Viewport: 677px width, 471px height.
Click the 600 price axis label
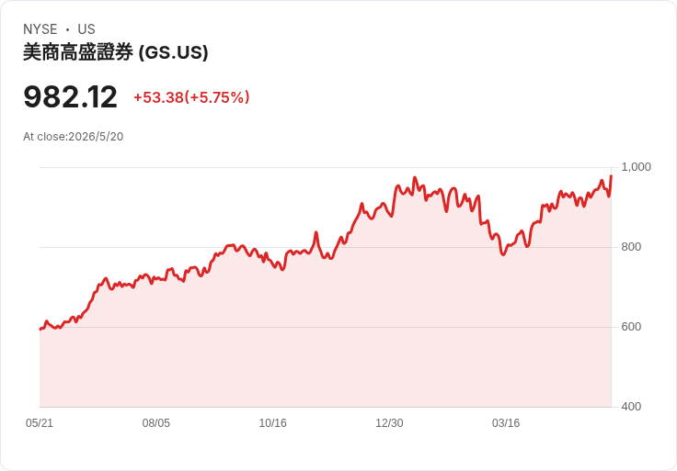click(x=631, y=327)
